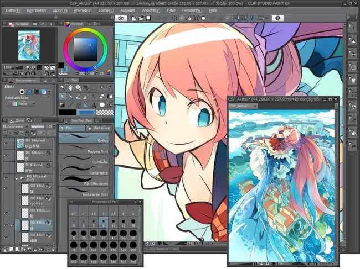Pick brush size 30 in Pinselgröße panel
Viewport: 360px width, 269px height.
pyautogui.click(x=104, y=235)
